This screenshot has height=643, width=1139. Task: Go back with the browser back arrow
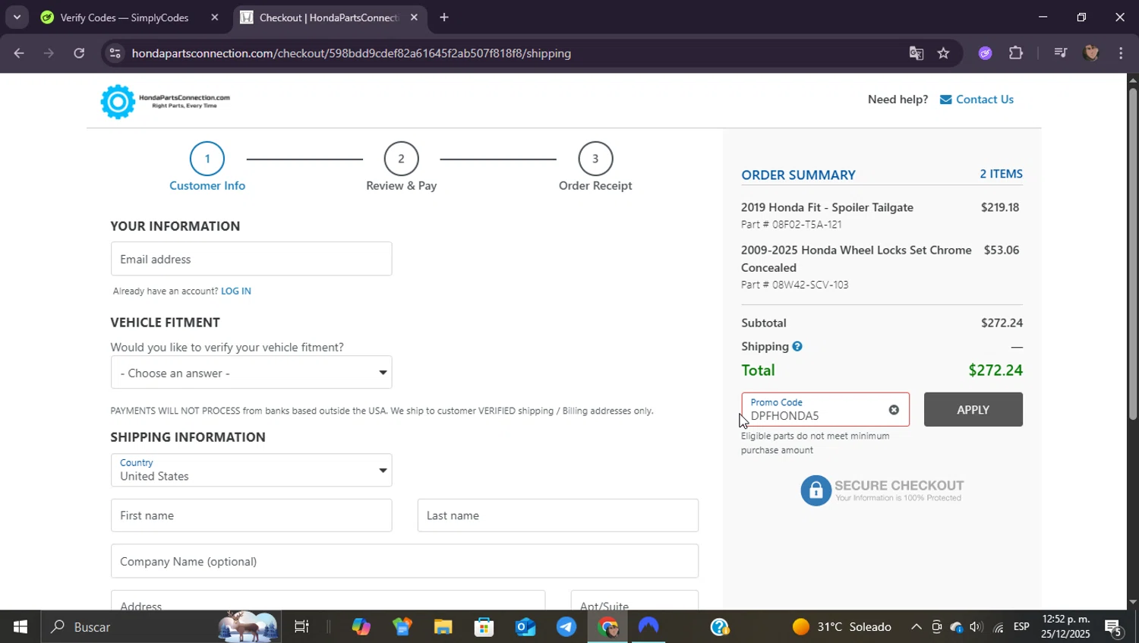coord(19,53)
